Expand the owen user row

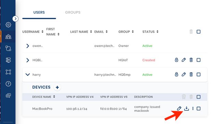click(28, 46)
